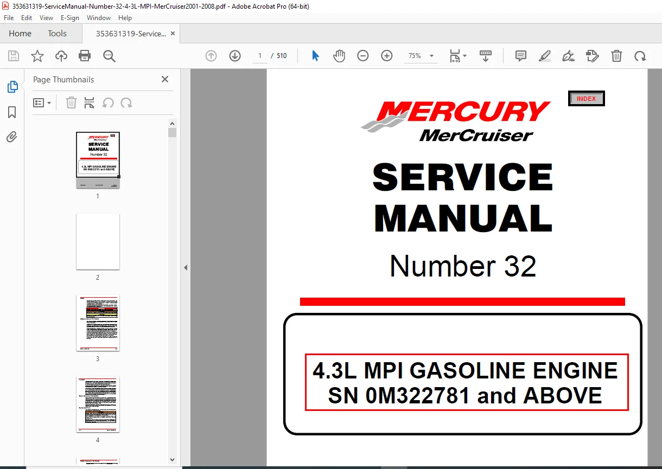Click the 4.3L MPI GASOLINE ENGINE text
Image resolution: width=662 pixels, height=469 pixels.
(x=466, y=370)
